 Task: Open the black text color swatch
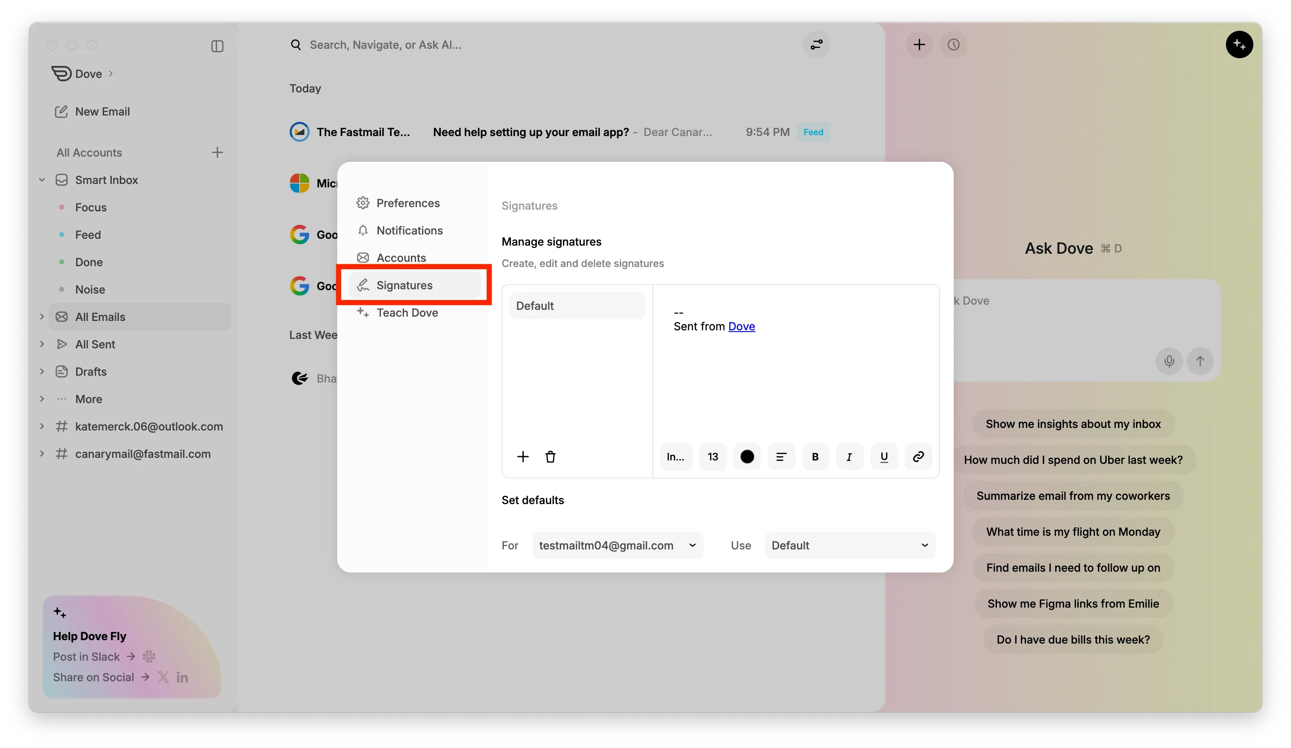point(747,457)
